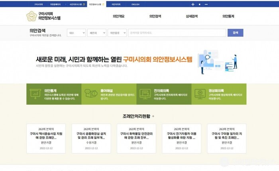The width and height of the screenshot is (279, 171).
Task: Click the 구미시의회 council emblem logo
Action: 31,16
